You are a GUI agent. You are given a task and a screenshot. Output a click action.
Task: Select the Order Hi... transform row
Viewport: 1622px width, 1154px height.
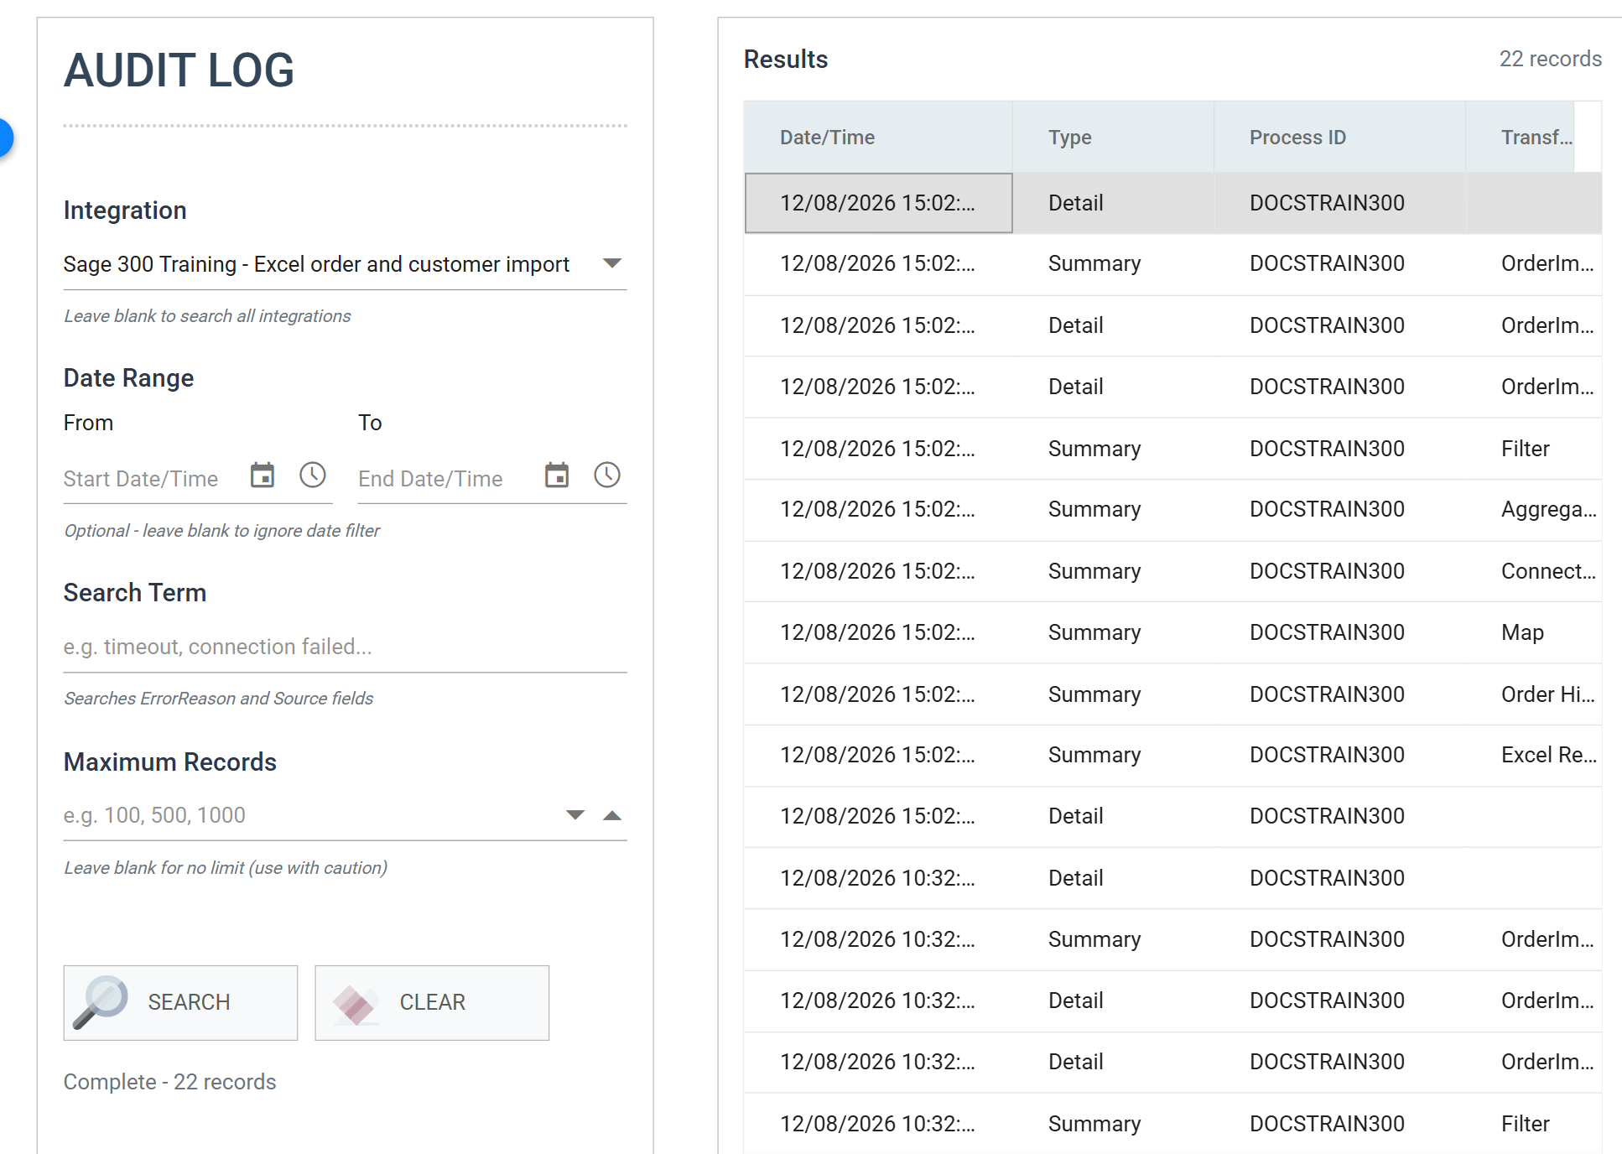point(1172,694)
